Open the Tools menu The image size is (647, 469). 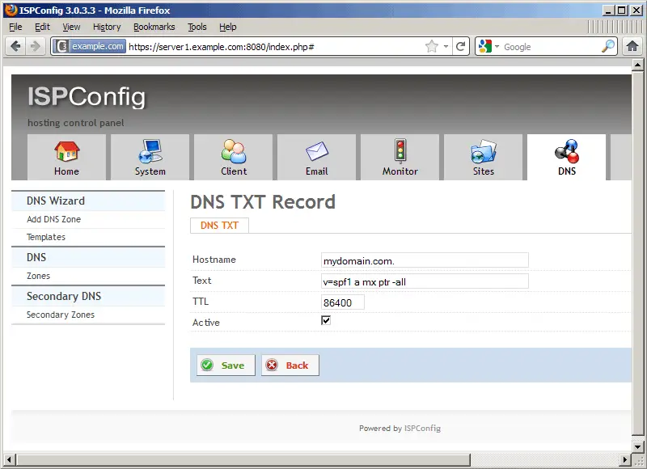tap(197, 27)
